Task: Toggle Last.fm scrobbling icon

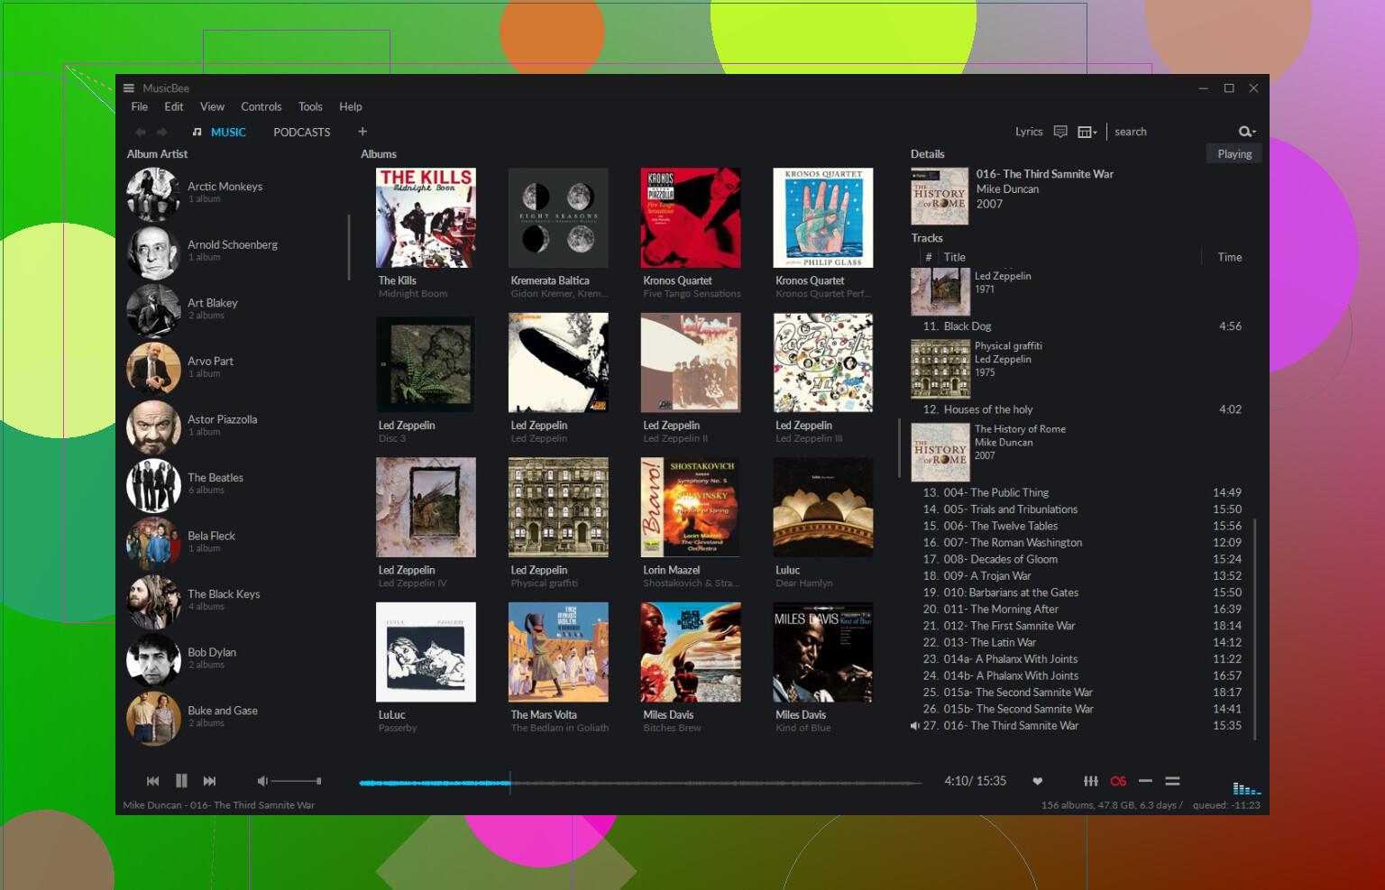Action: click(x=1118, y=781)
